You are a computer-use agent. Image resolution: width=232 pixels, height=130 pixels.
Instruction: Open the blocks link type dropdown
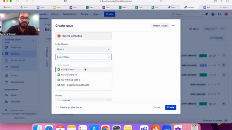pyautogui.click(x=84, y=49)
